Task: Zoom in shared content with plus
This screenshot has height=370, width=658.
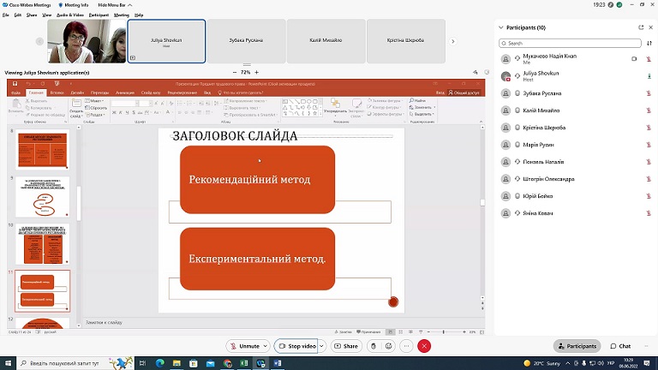Action: (257, 72)
